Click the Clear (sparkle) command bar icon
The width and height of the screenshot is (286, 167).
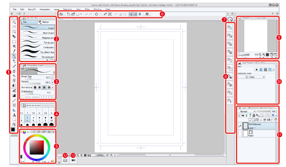coord(97,14)
